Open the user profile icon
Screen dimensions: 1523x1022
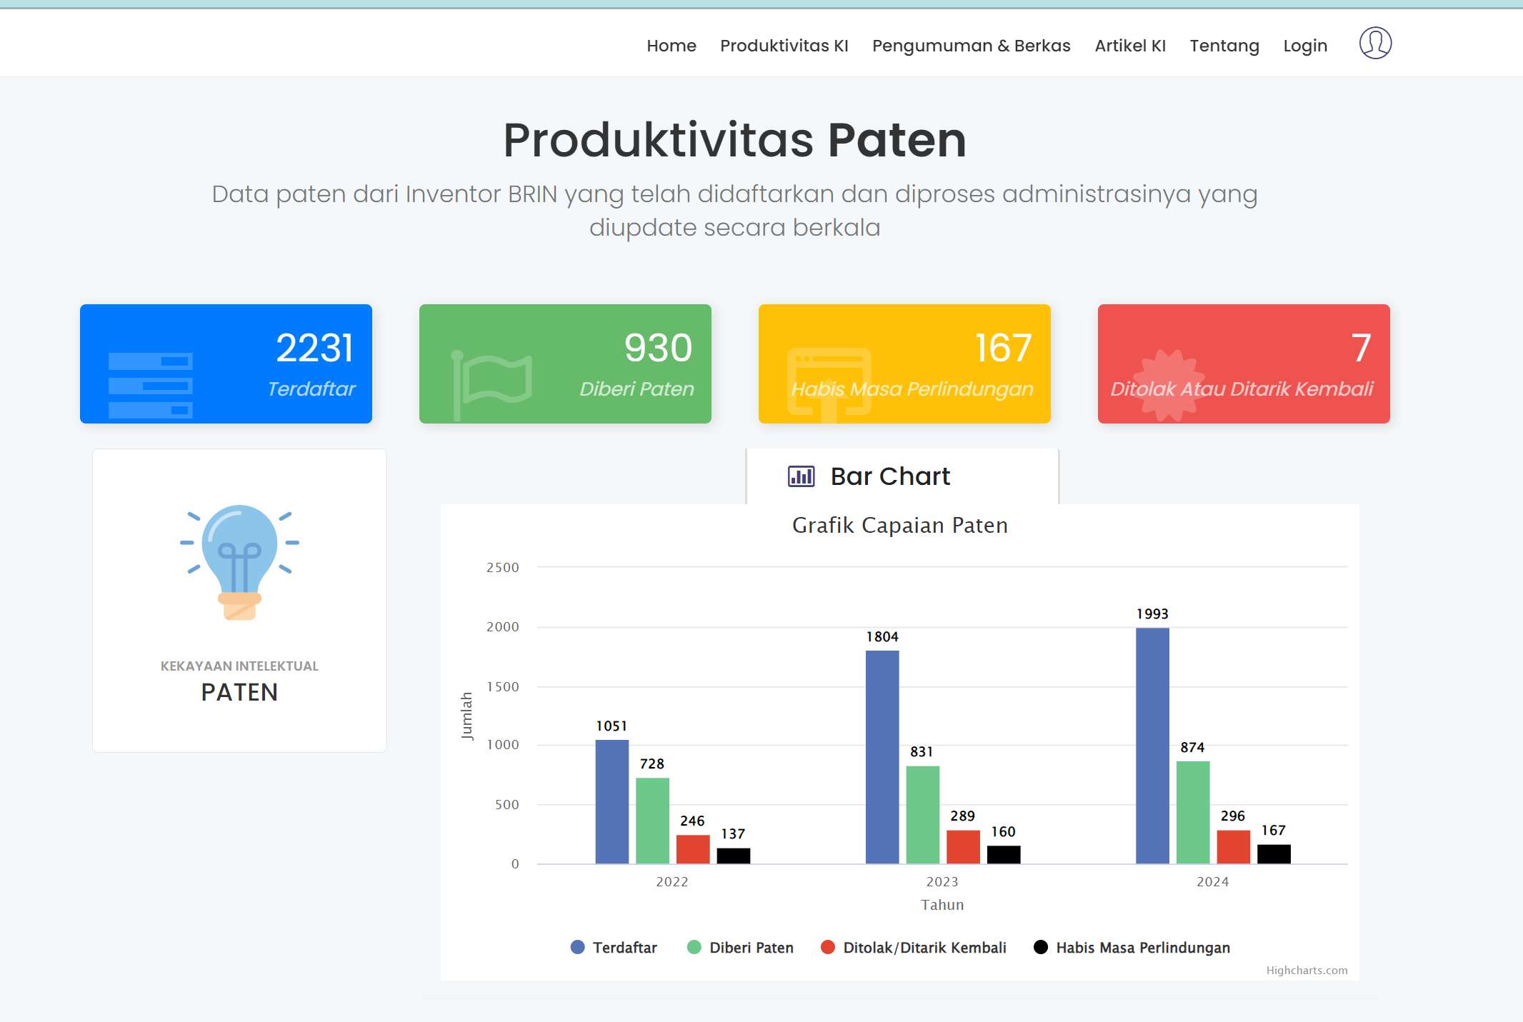[x=1375, y=43]
